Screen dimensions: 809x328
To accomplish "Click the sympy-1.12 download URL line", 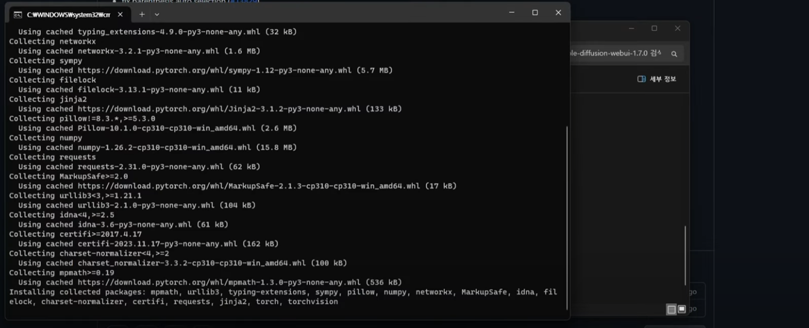I will click(205, 70).
